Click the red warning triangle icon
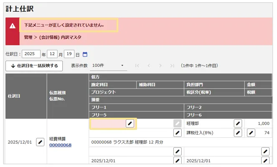 [x=13, y=25]
